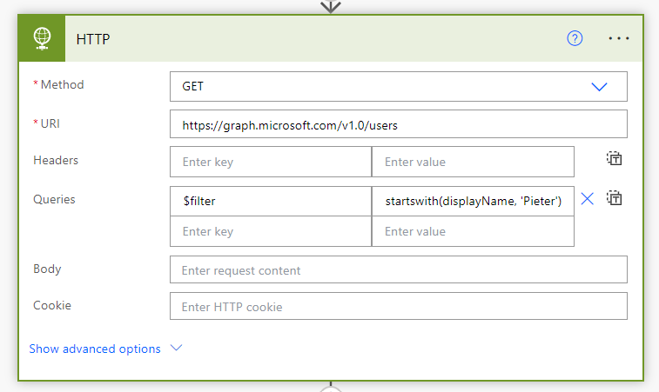Switch Headers to text mode icon
This screenshot has height=392, width=659.
click(x=614, y=158)
